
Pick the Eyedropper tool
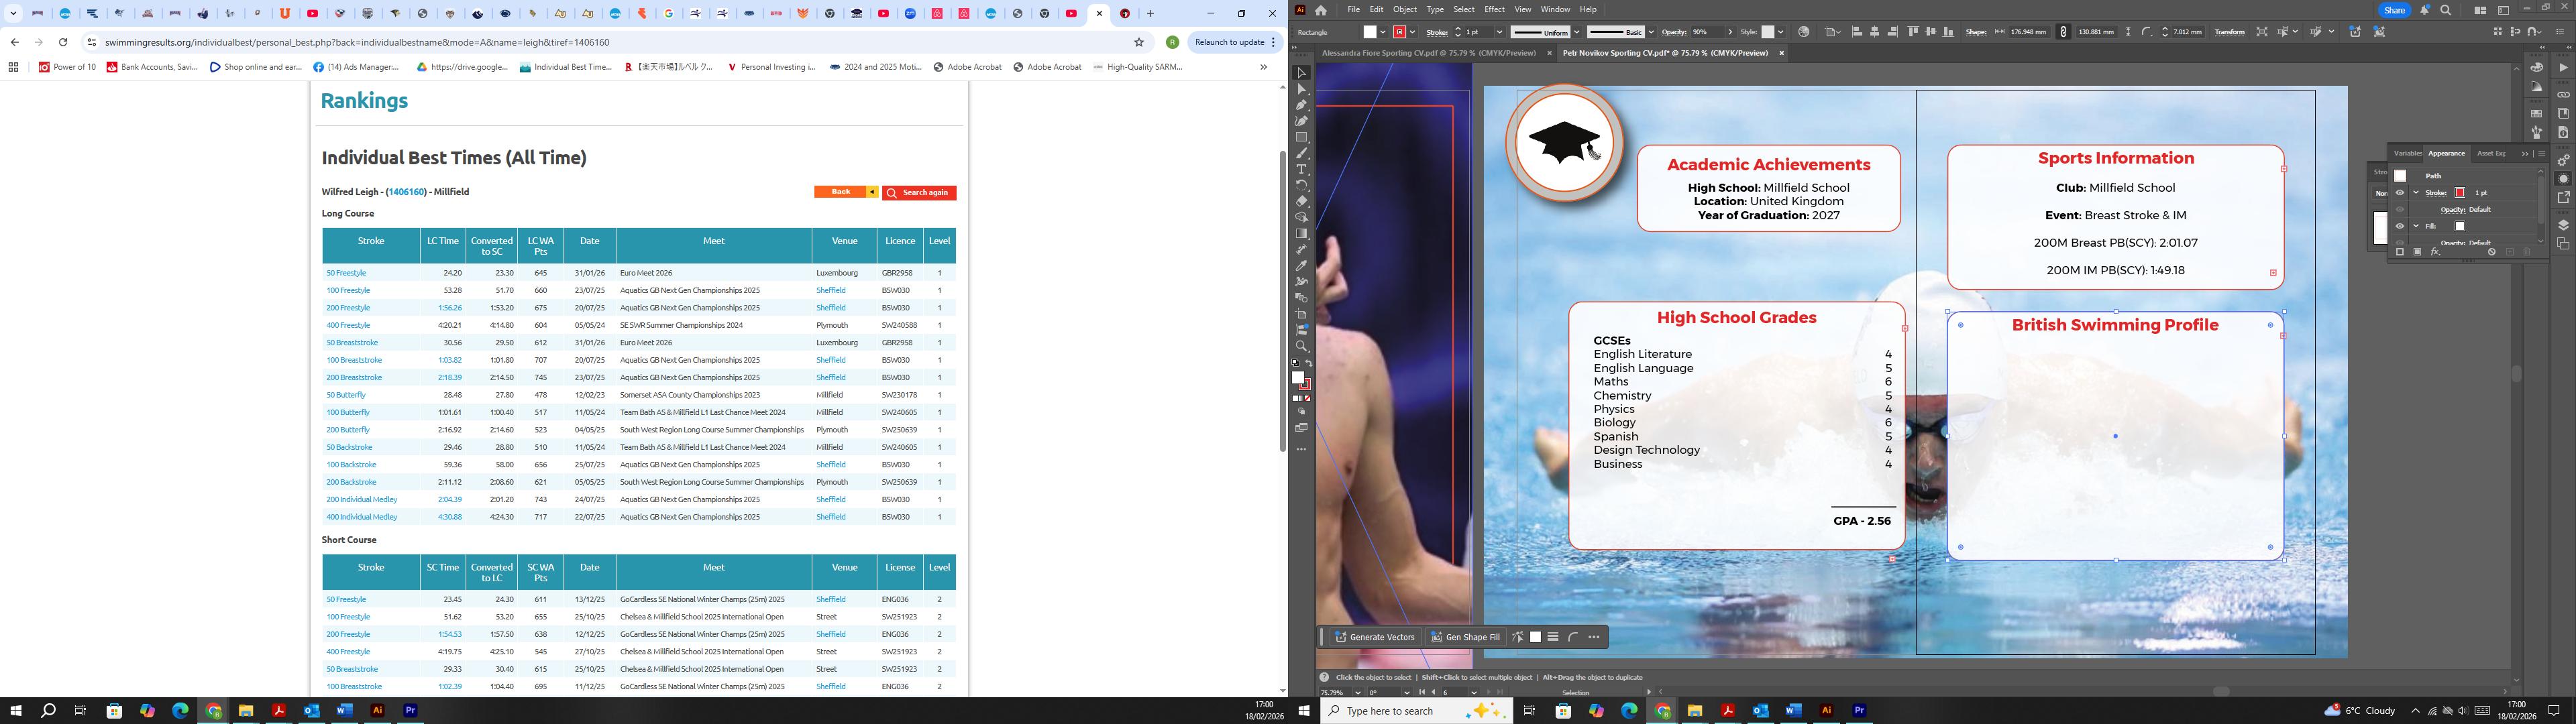point(1301,266)
